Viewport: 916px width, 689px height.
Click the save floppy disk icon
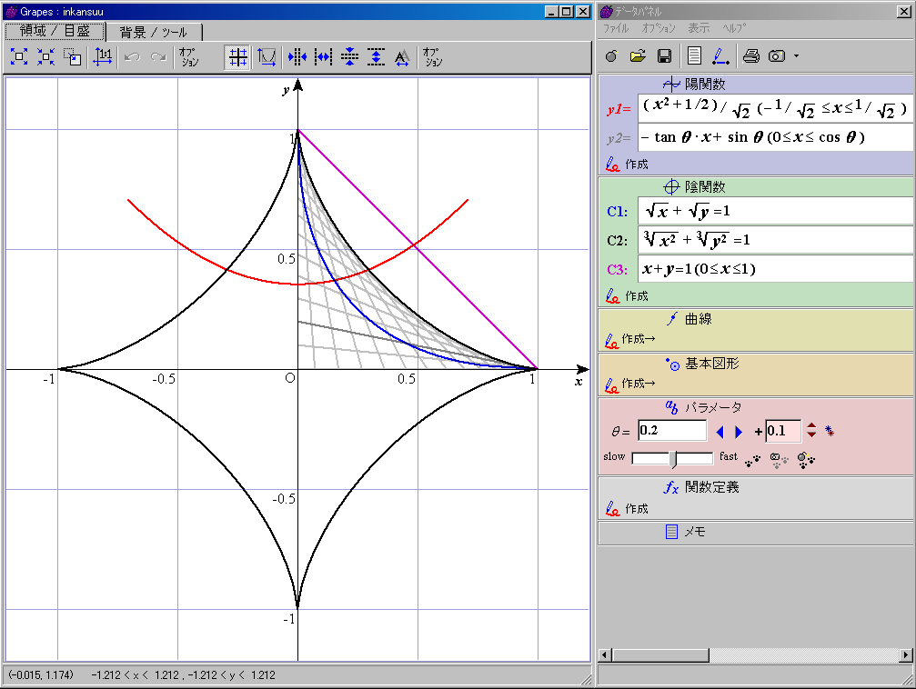click(664, 56)
